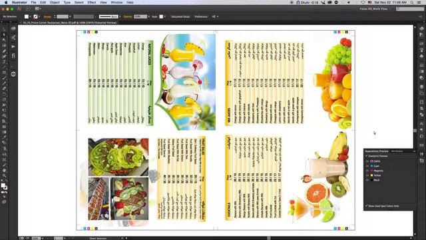Toggle Show Used Spot Colors Only checkbox
This screenshot has height=240, width=426.
tap(367, 206)
